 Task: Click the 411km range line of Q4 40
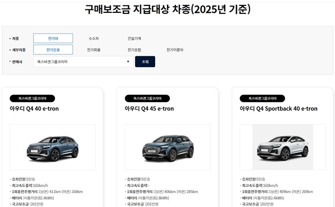[x=46, y=192]
